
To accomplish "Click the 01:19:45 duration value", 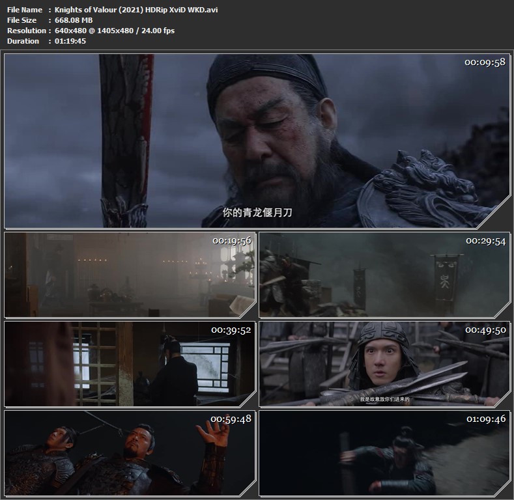I will [69, 41].
